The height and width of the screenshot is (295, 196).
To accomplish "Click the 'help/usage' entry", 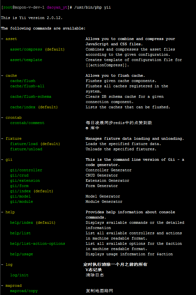I will (21, 254).
